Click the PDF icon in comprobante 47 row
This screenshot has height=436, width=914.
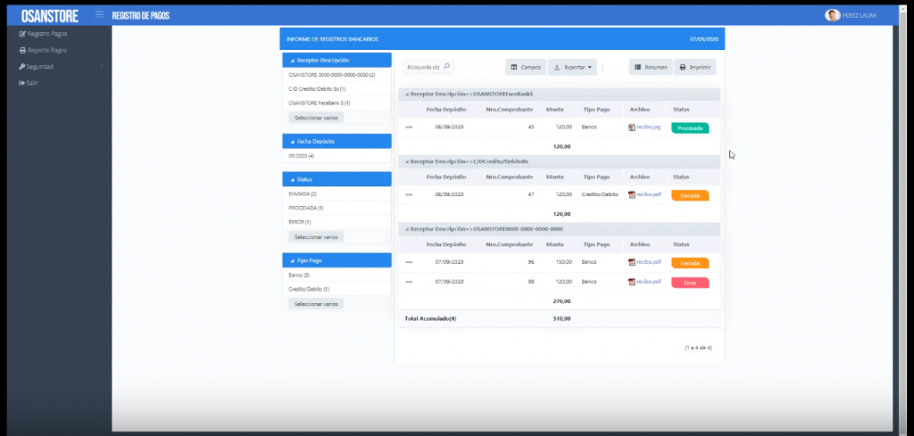click(x=631, y=194)
